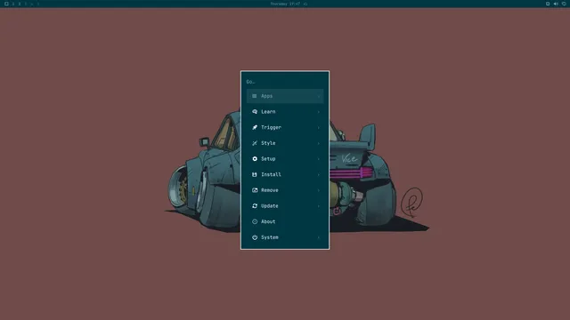The width and height of the screenshot is (570, 320).
Task: Select the Apps menu label
Action: pos(266,96)
